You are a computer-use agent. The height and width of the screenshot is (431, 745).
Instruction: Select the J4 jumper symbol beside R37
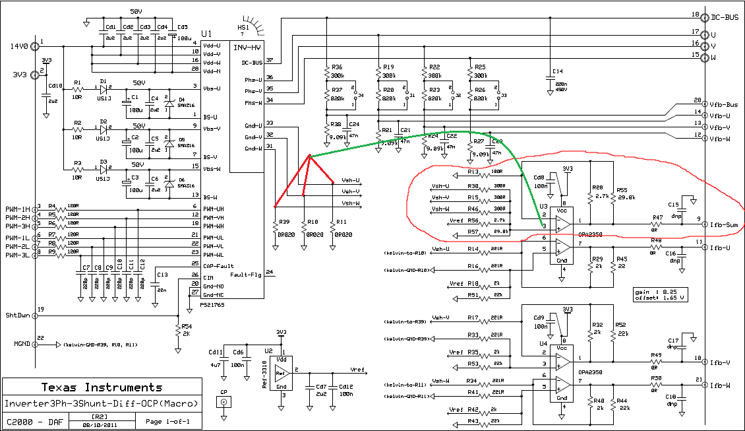(x=355, y=96)
